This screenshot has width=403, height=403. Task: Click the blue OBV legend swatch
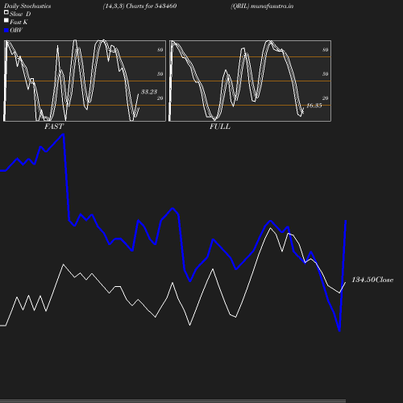point(6,31)
